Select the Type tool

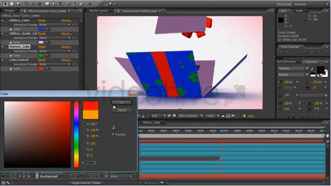[x=61, y=4]
